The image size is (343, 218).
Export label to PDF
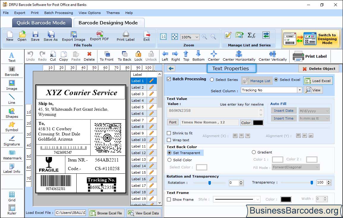[x=99, y=36]
